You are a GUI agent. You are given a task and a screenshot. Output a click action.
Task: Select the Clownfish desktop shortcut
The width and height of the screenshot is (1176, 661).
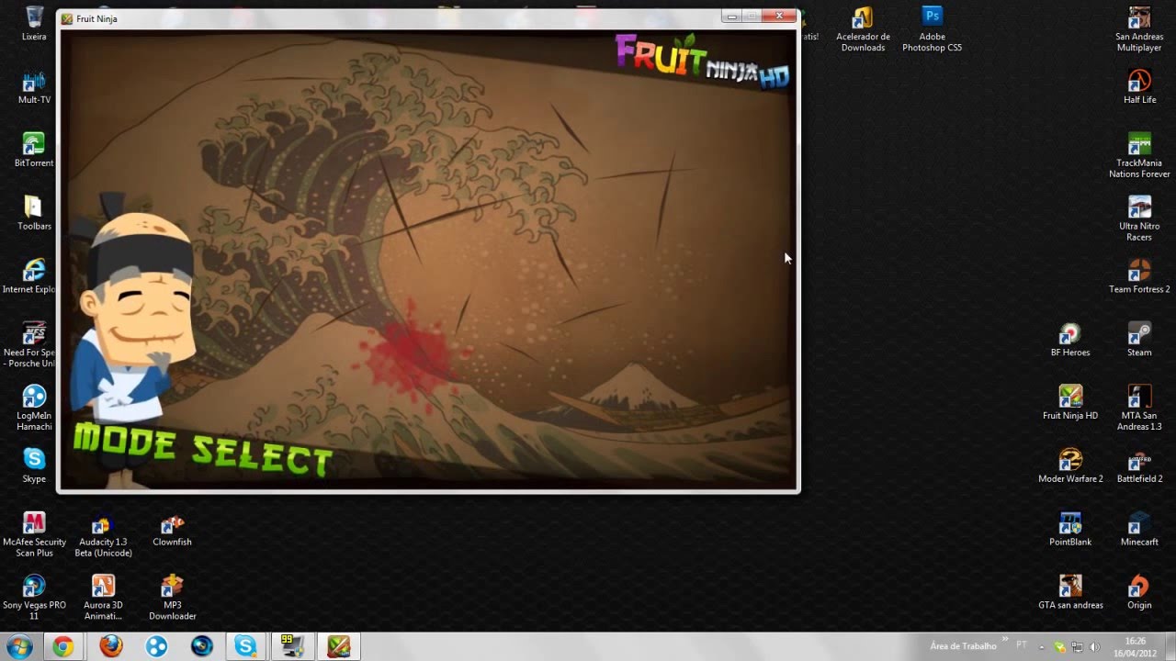pyautogui.click(x=172, y=530)
